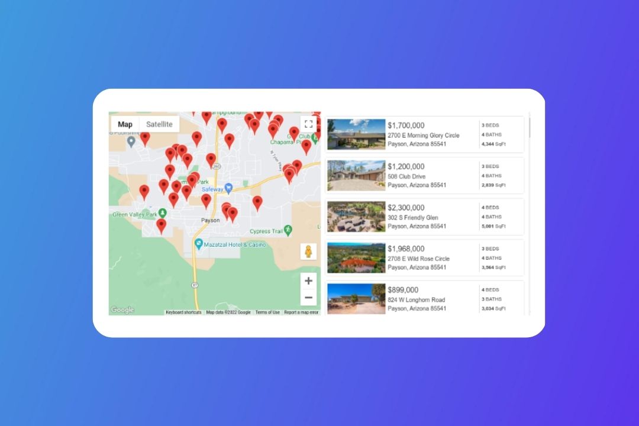Open the $1,700,000 Morning Glory Circle photo
This screenshot has width=639, height=426.
pyautogui.click(x=356, y=134)
